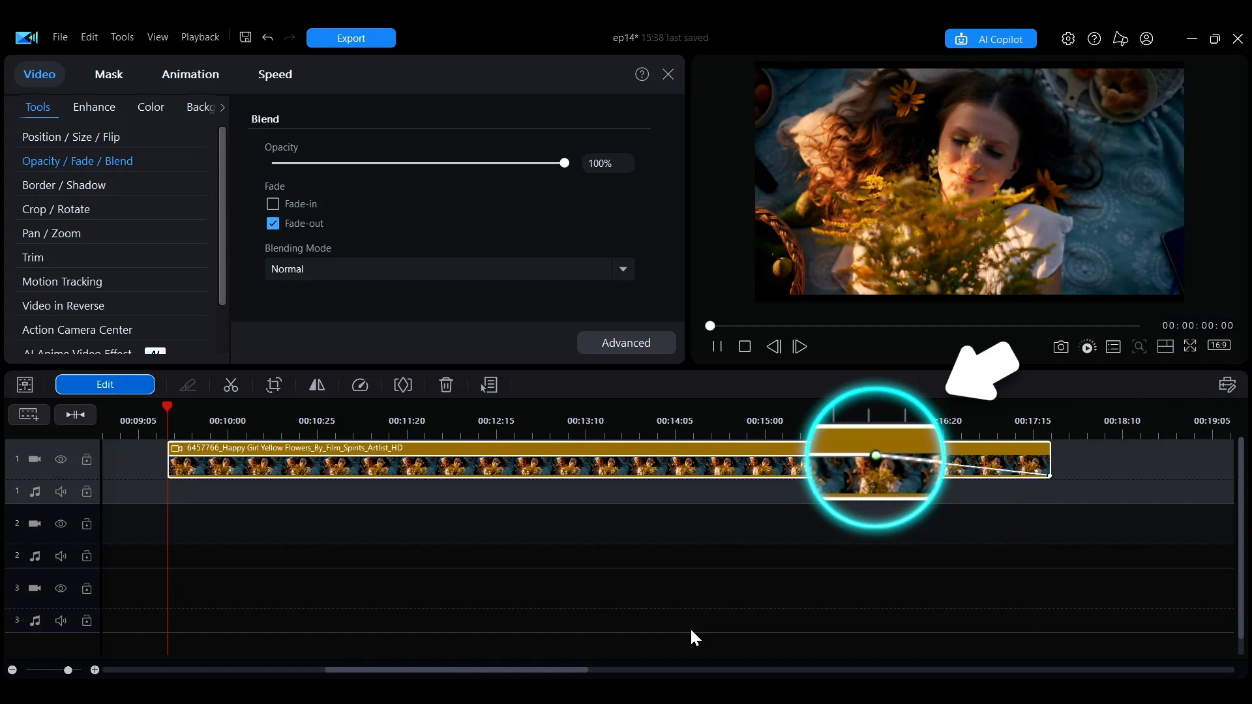Open the Enhance sub-tab
The height and width of the screenshot is (704, 1252).
click(95, 107)
